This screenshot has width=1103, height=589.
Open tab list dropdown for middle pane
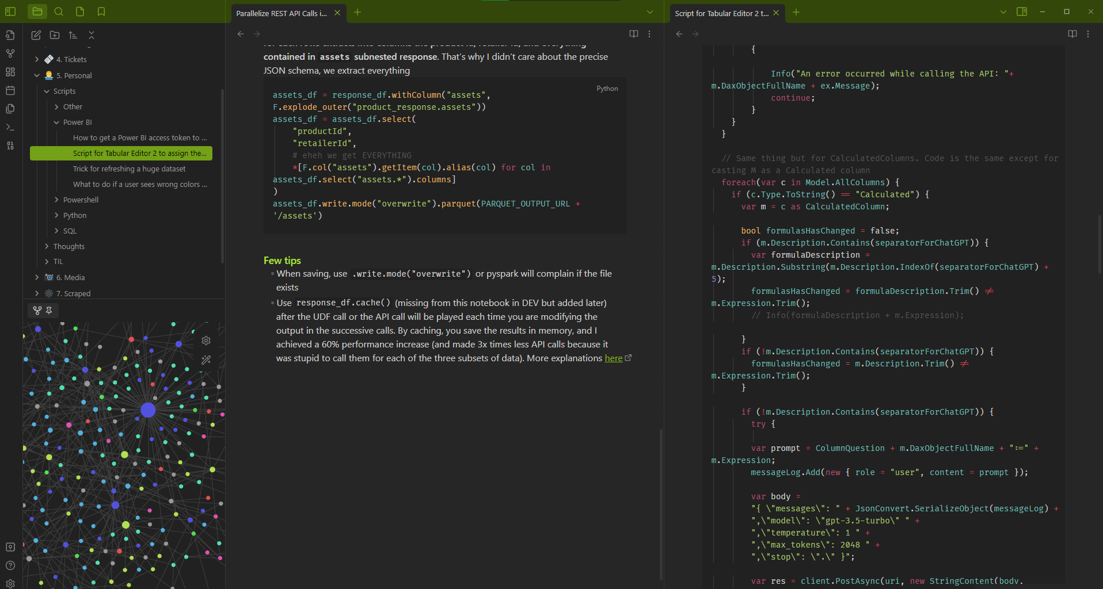[650, 12]
